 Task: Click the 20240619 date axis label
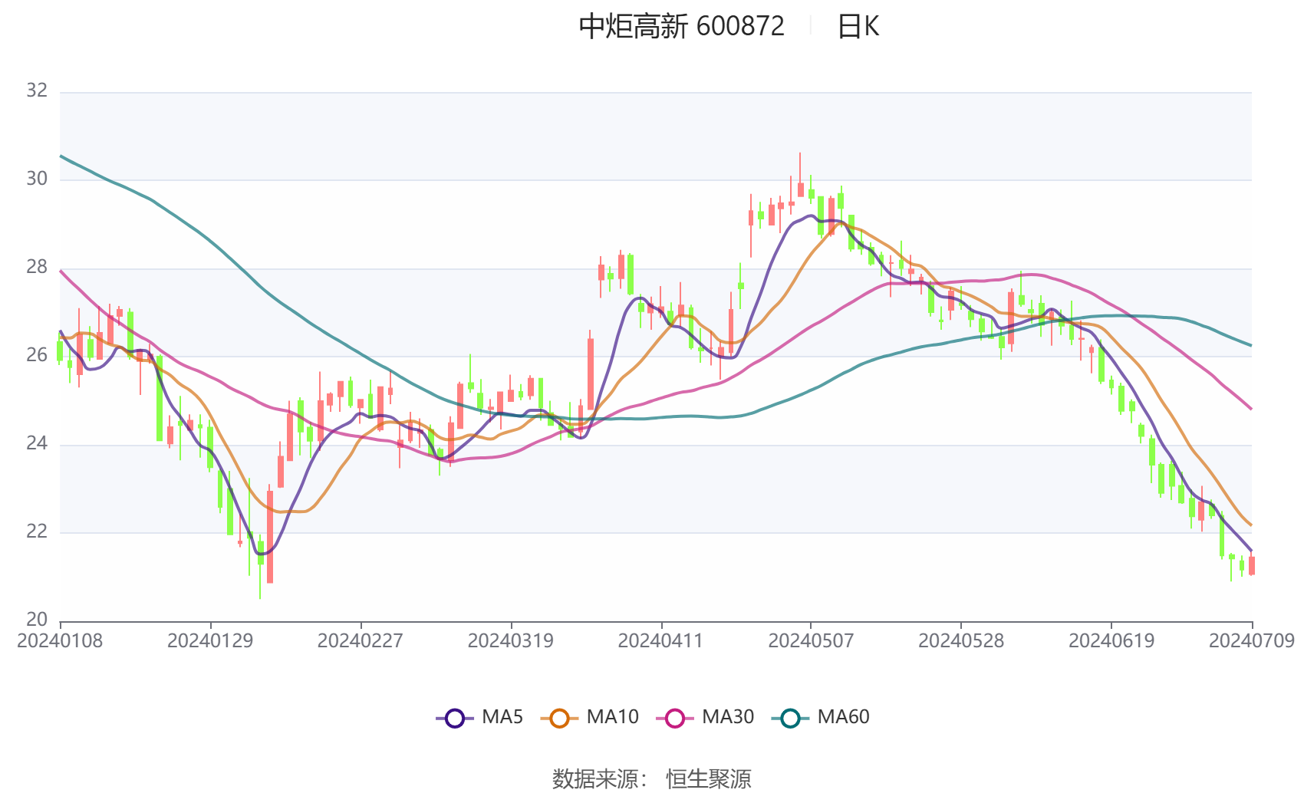click(x=1111, y=641)
